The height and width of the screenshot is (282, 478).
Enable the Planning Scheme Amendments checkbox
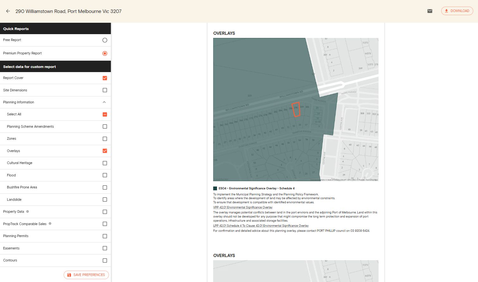click(105, 126)
